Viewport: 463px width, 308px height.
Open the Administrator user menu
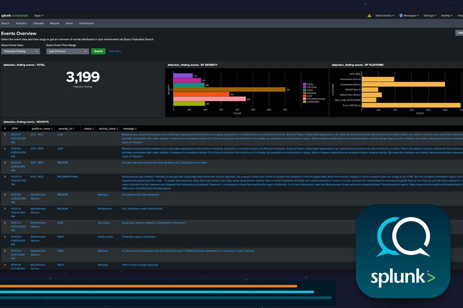384,16
